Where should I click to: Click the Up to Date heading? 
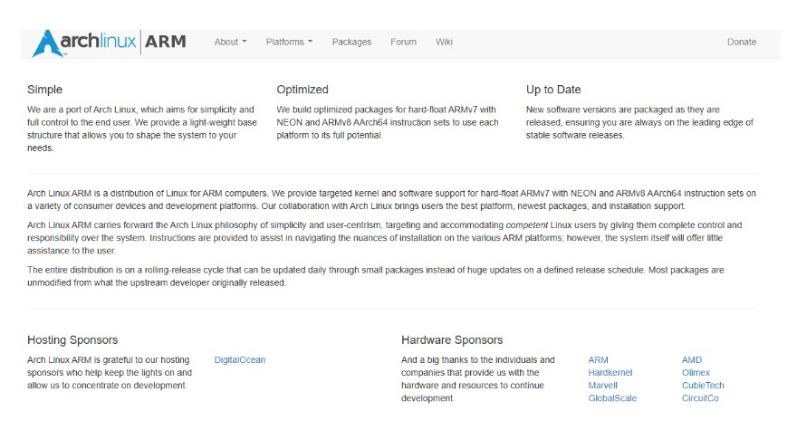pyautogui.click(x=553, y=90)
